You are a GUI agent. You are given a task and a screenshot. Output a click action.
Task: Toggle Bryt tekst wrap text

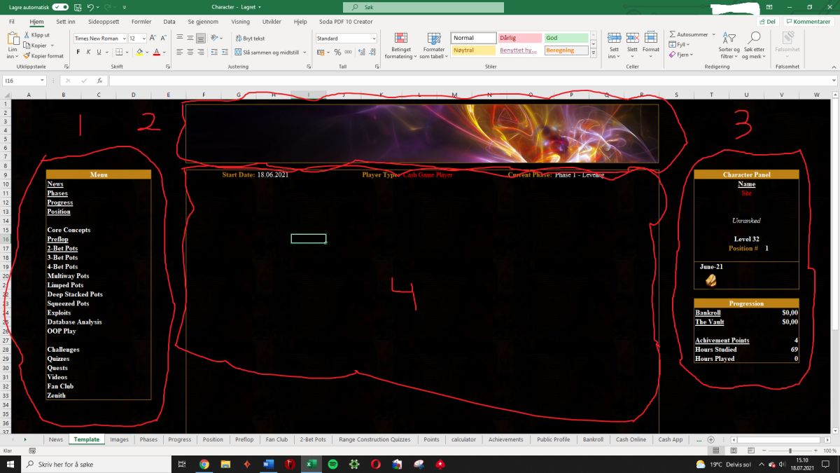250,39
